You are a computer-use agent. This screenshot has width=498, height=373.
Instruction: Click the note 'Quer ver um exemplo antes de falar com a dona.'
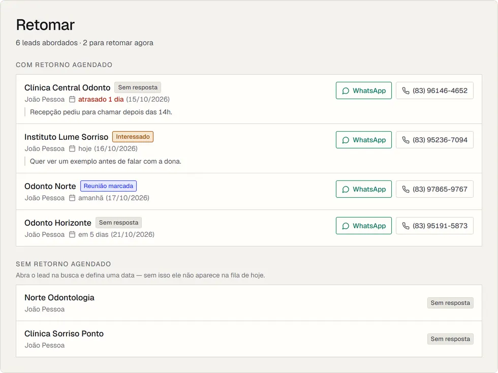[x=106, y=162]
